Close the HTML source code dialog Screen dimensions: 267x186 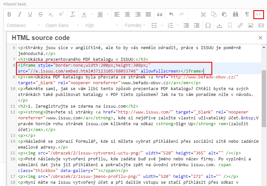[x=260, y=38]
